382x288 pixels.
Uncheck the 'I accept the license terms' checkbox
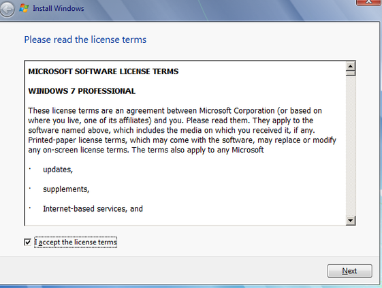click(27, 242)
